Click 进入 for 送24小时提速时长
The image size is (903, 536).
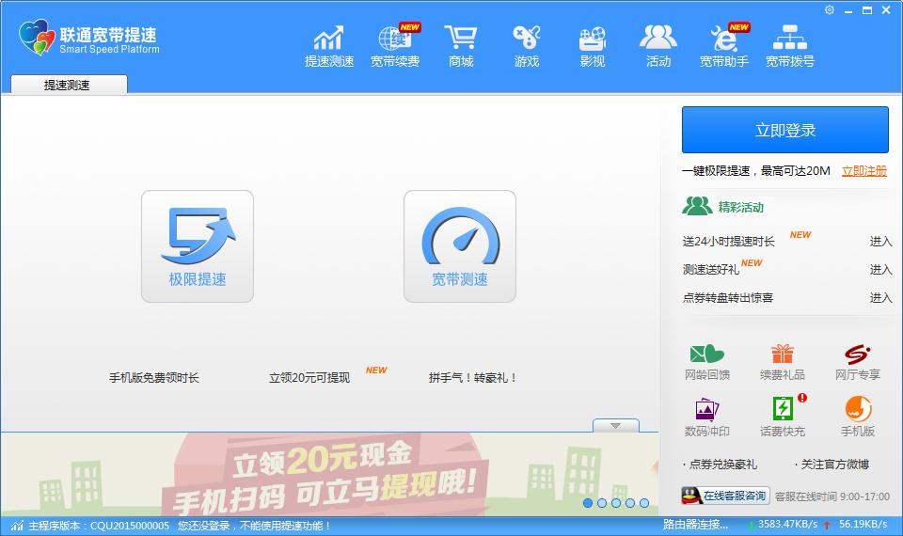coord(880,242)
